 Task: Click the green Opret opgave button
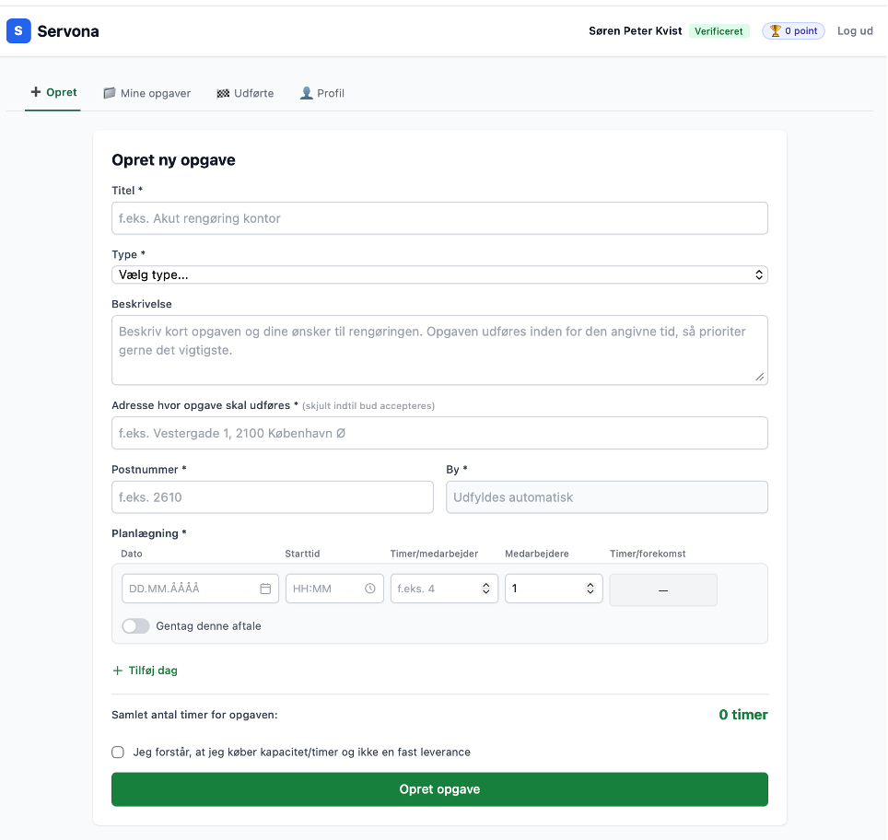coord(439,789)
